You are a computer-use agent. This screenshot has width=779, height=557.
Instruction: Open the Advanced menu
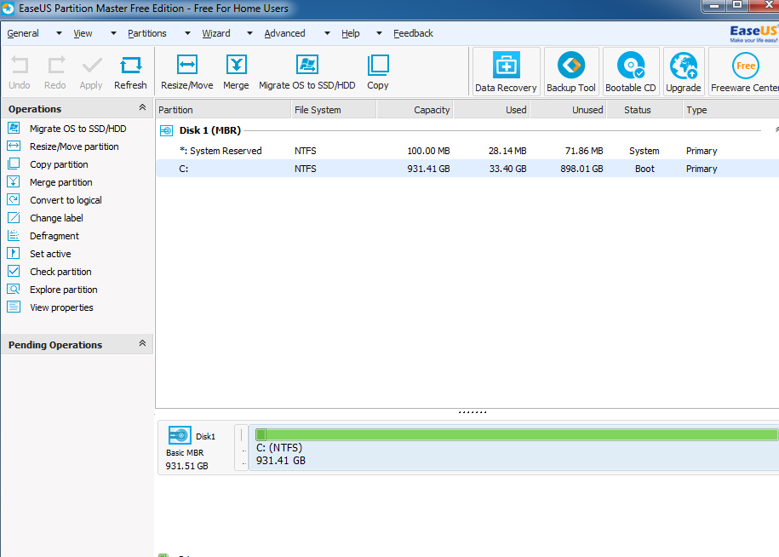tap(284, 33)
